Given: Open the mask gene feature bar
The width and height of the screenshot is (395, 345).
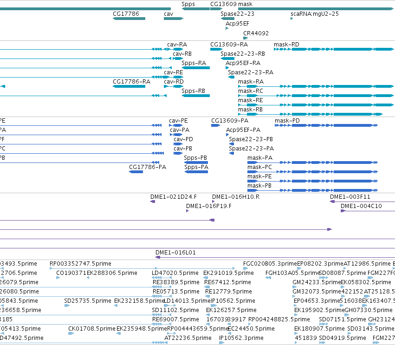Looking at the screenshot, I should tap(316, 9).
